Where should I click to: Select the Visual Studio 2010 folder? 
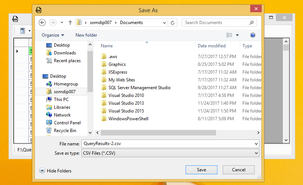[126, 95]
